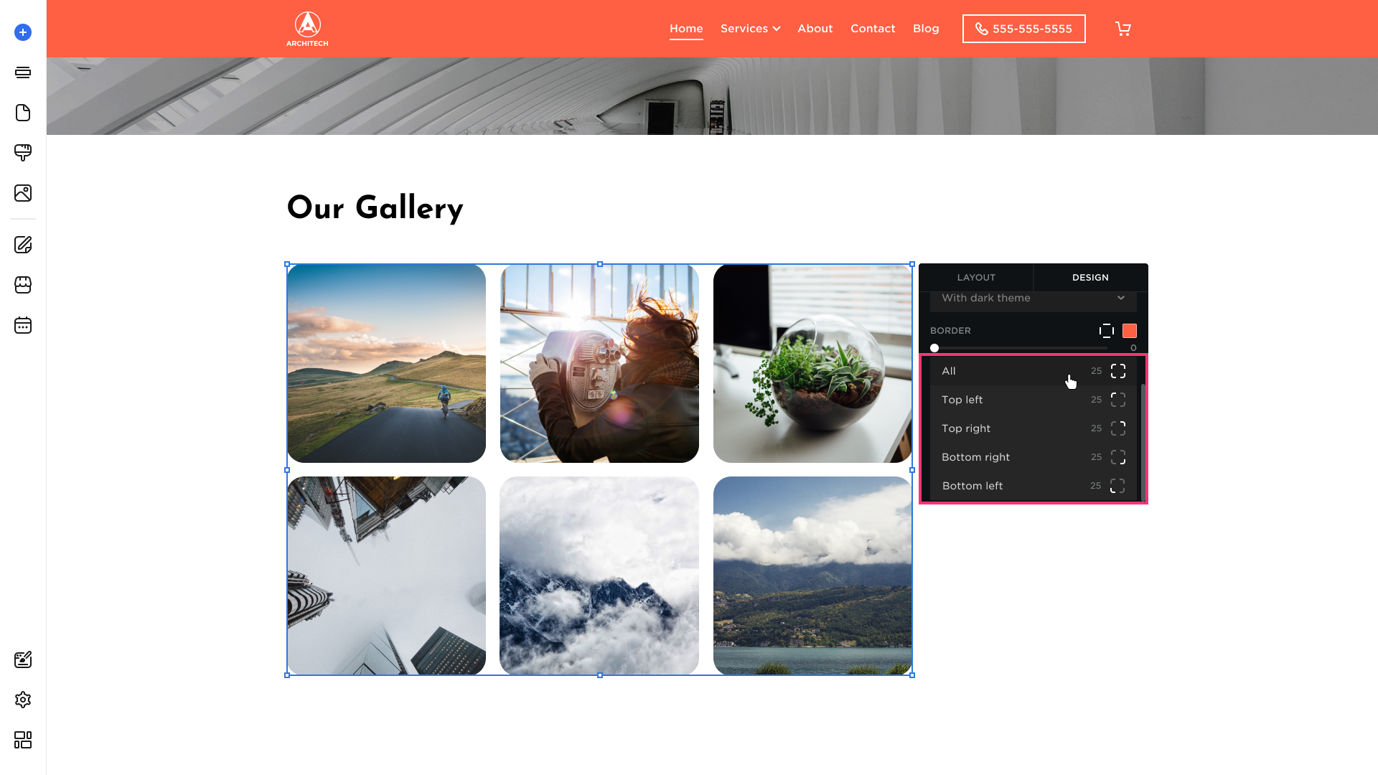Open the About menu item
This screenshot has width=1378, height=775.
815,29
